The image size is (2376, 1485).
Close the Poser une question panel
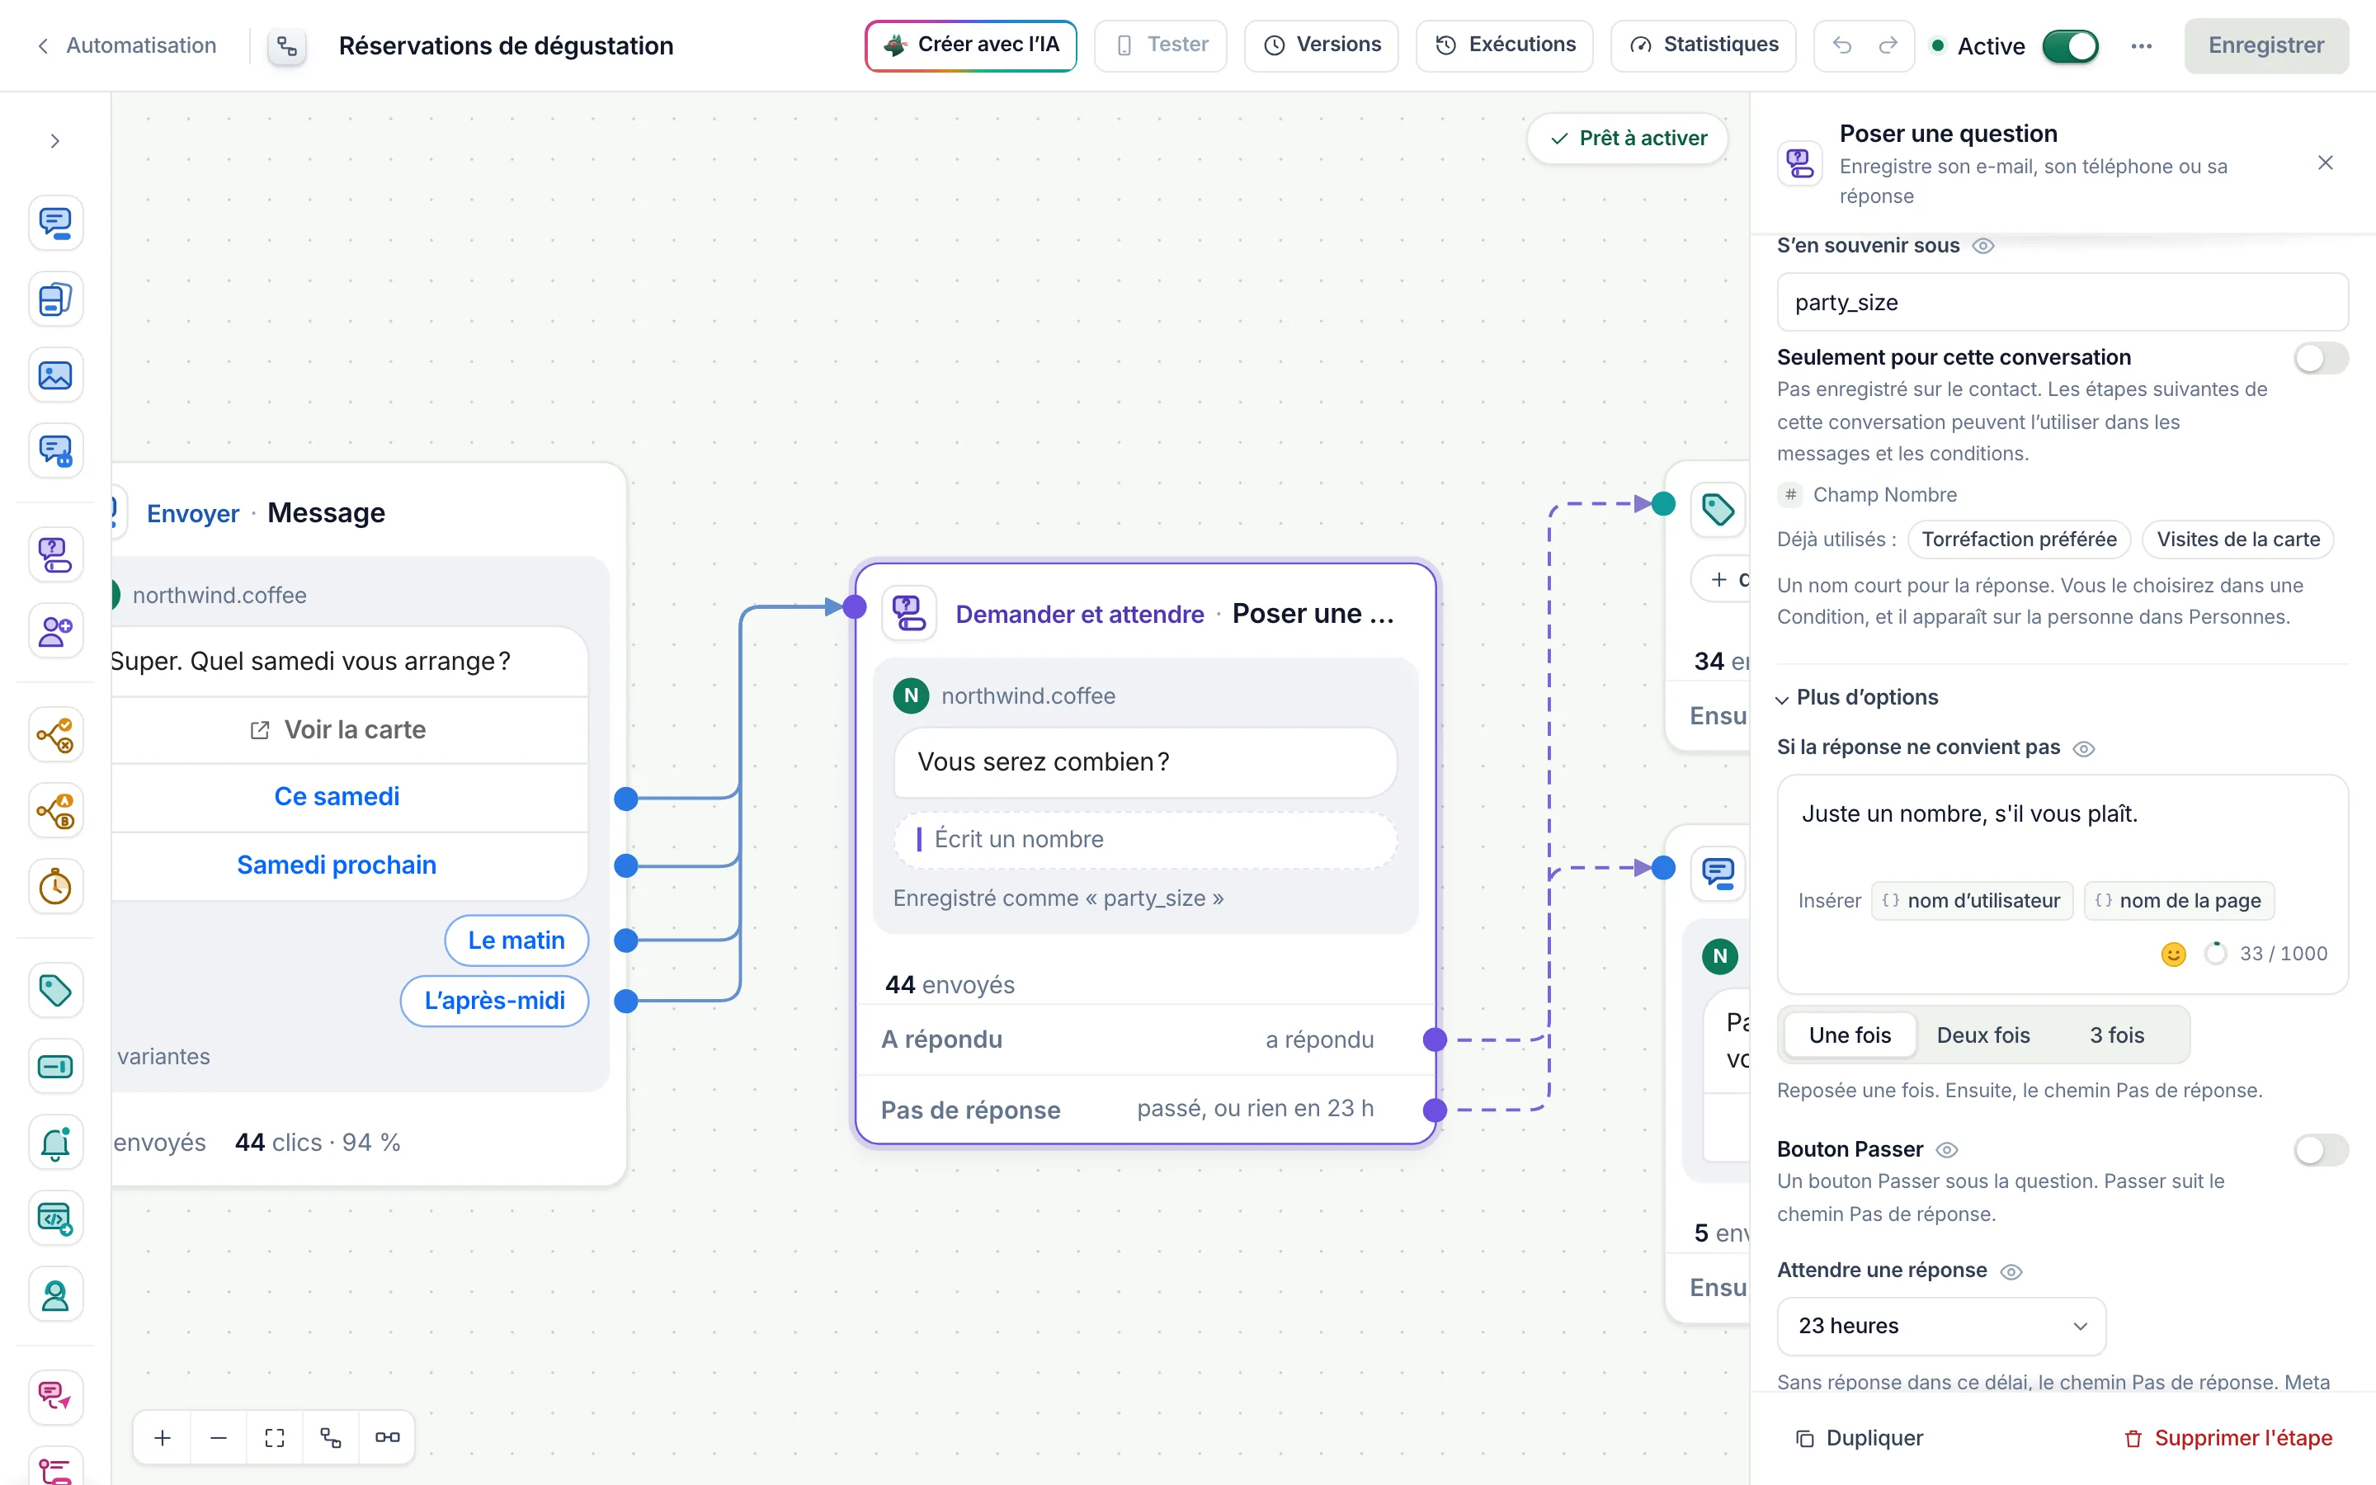point(2325,163)
